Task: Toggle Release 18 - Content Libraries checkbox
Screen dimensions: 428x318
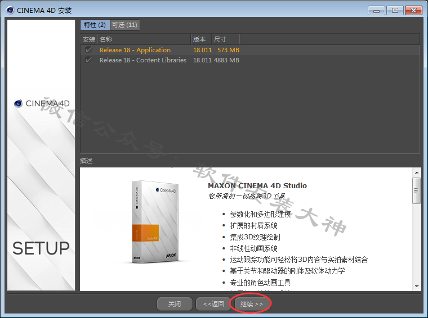Action: pos(88,60)
